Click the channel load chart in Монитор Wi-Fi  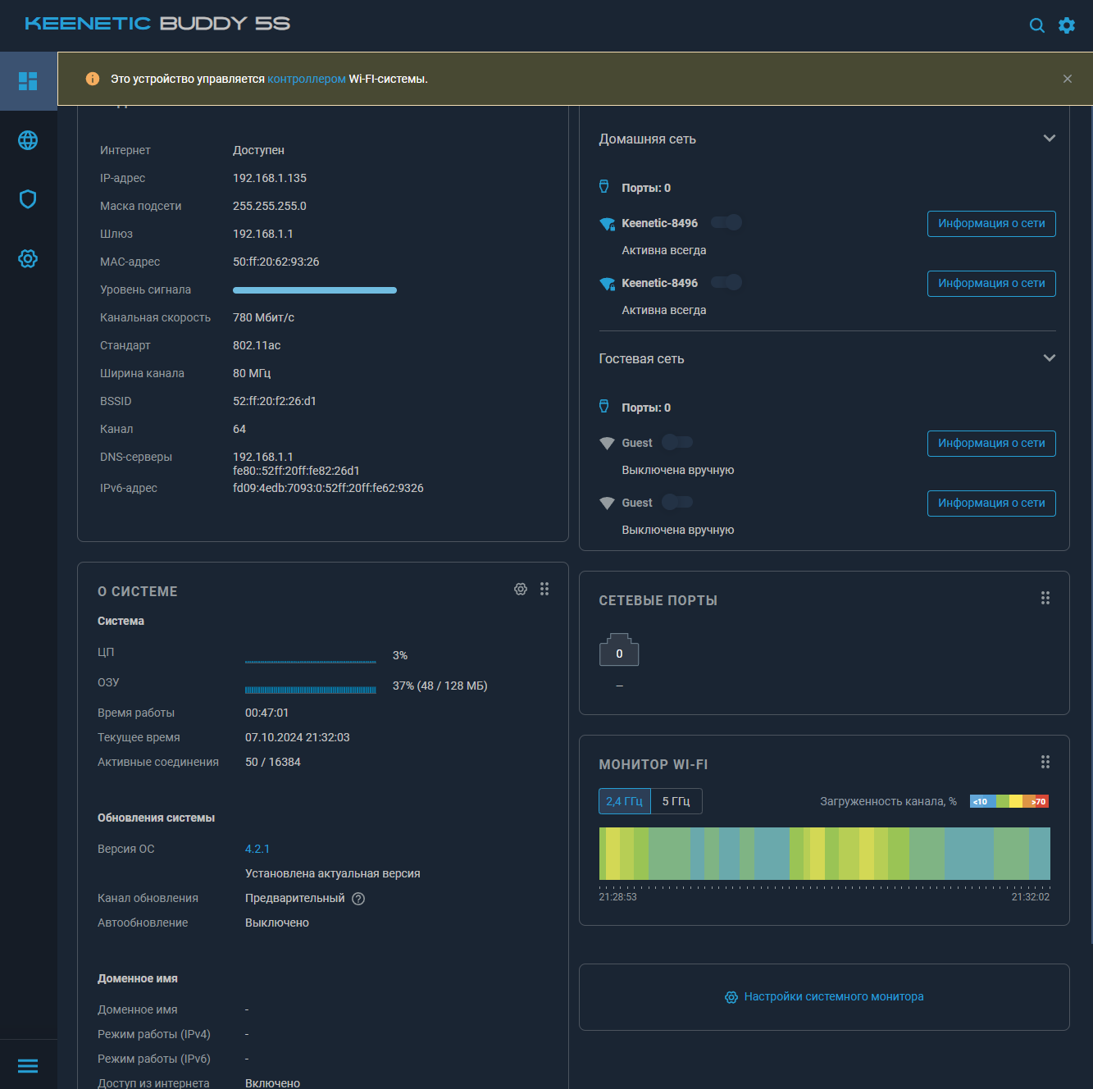(824, 853)
